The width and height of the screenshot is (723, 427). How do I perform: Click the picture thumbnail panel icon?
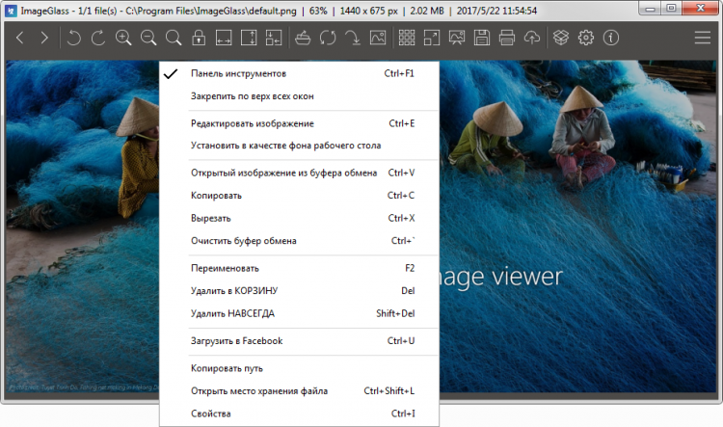pyautogui.click(x=378, y=38)
